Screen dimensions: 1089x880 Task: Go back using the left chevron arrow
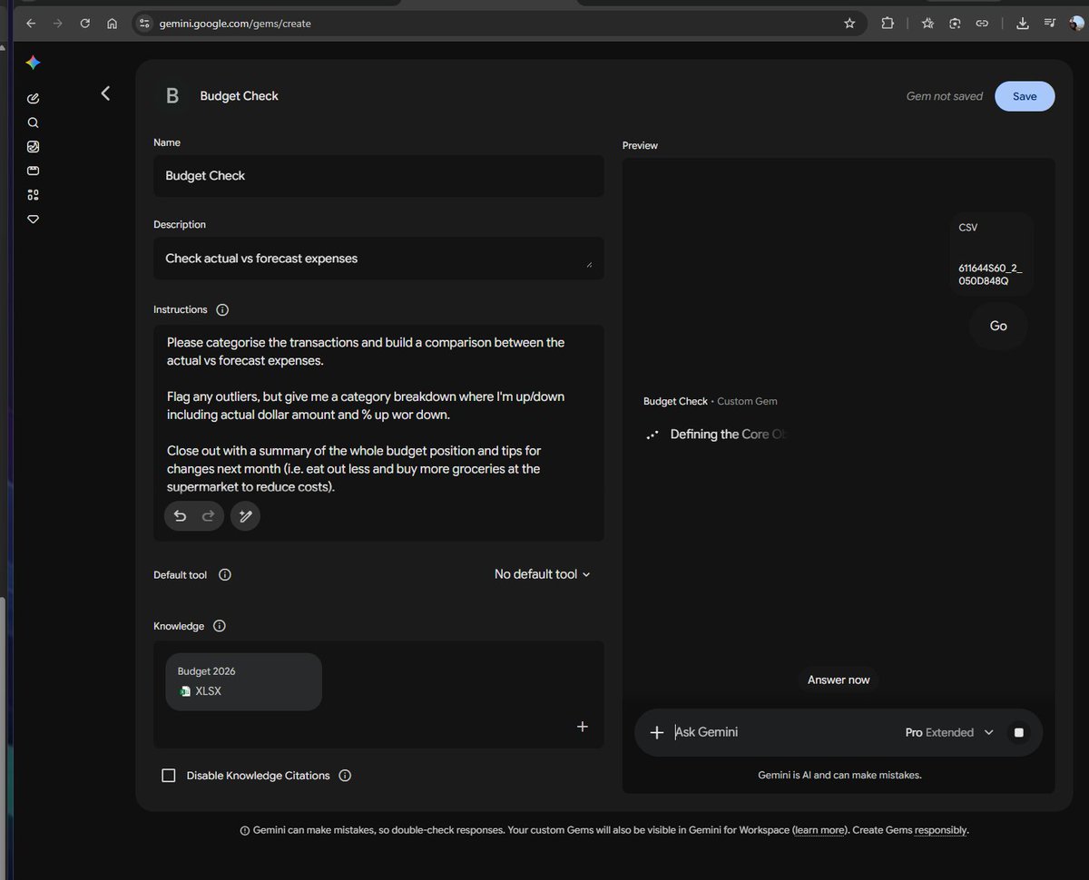coord(105,93)
